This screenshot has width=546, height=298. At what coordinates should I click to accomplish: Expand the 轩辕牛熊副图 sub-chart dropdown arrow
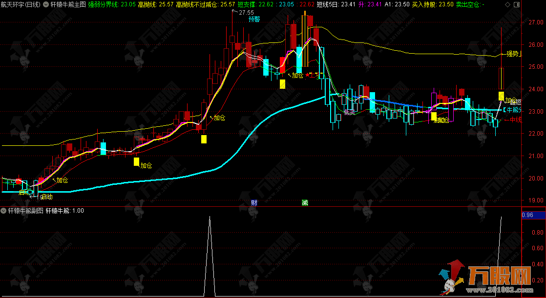tap(4, 211)
